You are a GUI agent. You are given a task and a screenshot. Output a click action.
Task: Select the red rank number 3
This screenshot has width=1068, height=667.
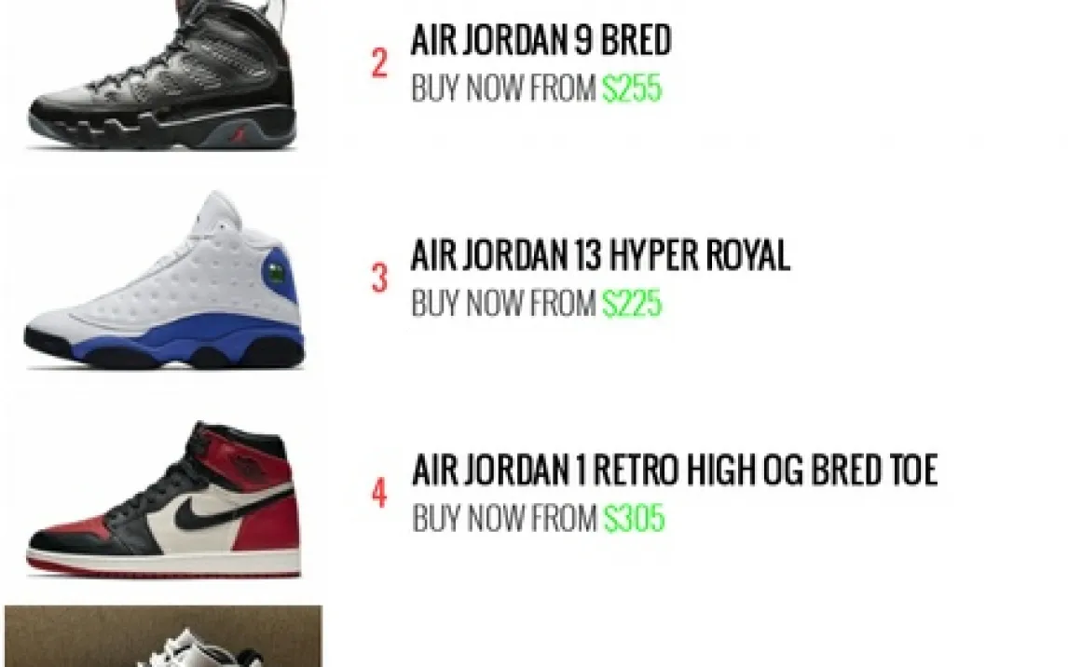click(379, 279)
